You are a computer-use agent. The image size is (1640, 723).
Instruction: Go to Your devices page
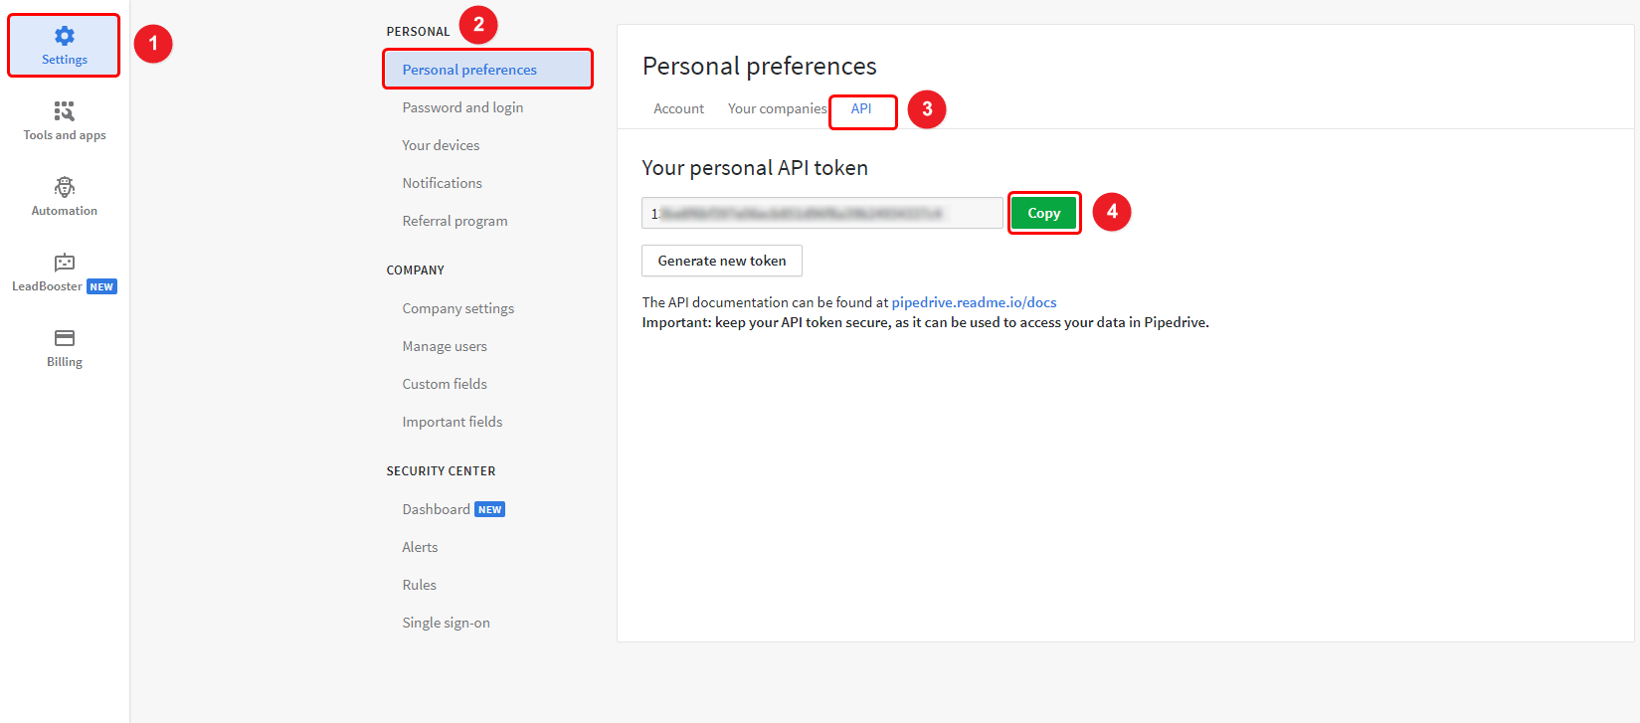coord(441,145)
